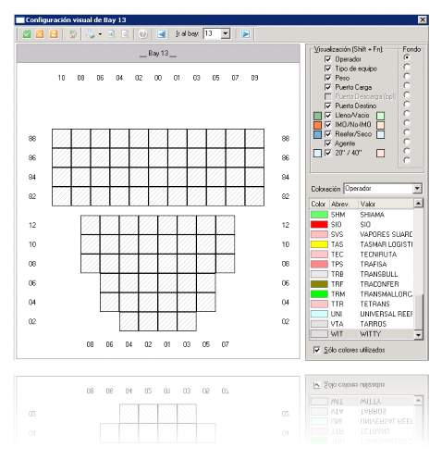This screenshot has height=460, width=442.
Task: Click the green checkmark accept icon
Action: 27,34
